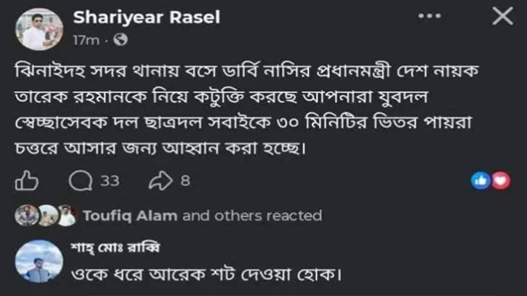Click the 17m post timestamp
This screenshot has width=527, height=296.
(x=87, y=40)
